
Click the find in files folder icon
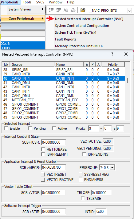pos(83,10)
